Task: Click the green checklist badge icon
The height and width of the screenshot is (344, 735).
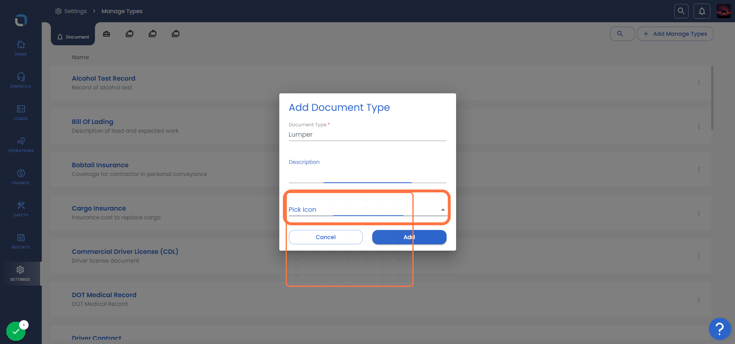Action: tap(16, 331)
